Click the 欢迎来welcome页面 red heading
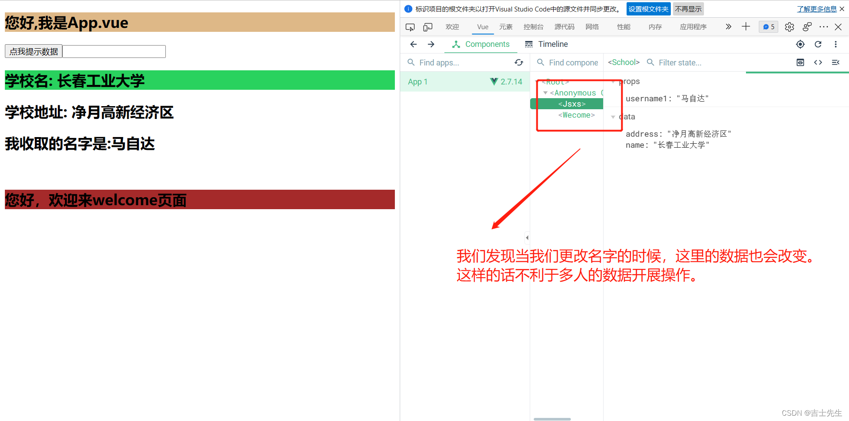 (x=199, y=199)
